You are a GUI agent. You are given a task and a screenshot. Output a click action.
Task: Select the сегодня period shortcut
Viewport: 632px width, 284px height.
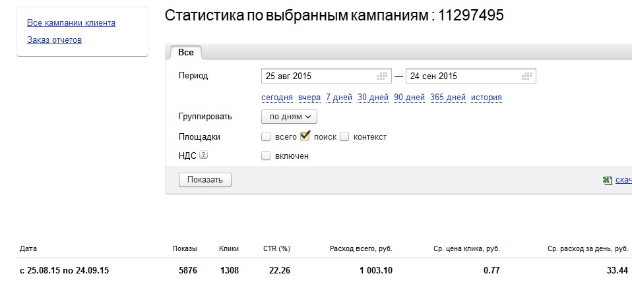277,98
